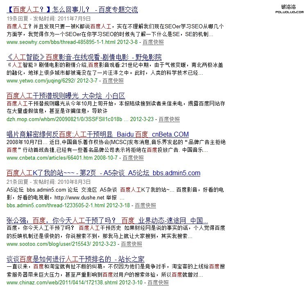
Task: Click the green bbs.admin5.com/thread-1233505 URL
Action: 55,205
